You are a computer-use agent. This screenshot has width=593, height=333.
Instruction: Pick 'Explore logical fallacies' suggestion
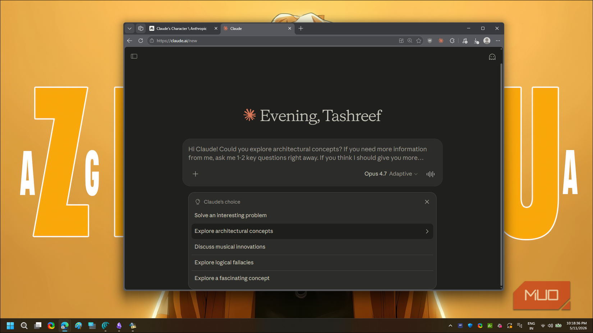point(312,263)
